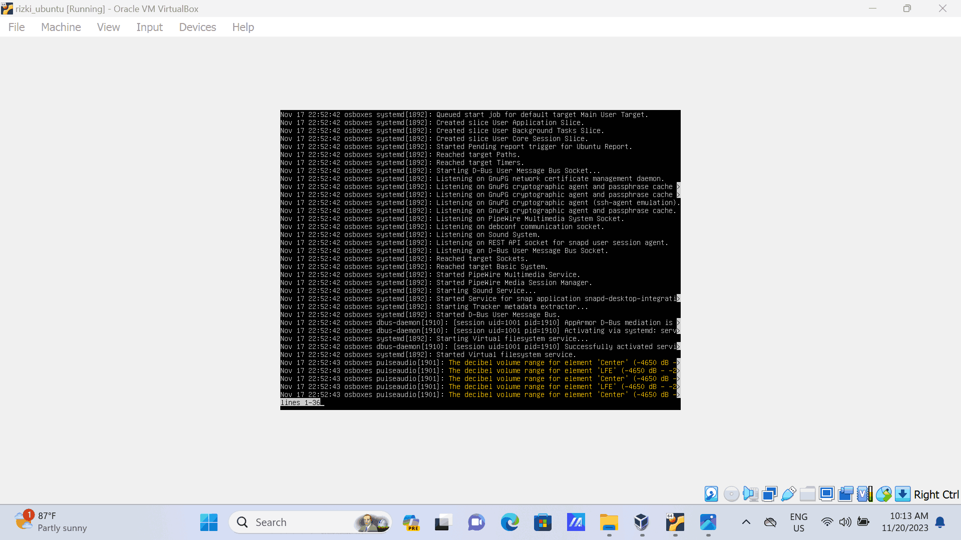Open the notifications bell icon

940,522
